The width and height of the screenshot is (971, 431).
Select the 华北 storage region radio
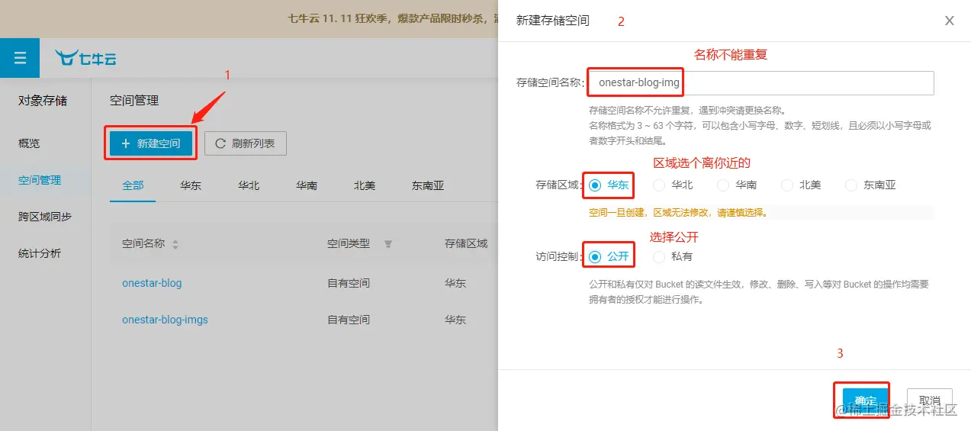pyautogui.click(x=659, y=185)
